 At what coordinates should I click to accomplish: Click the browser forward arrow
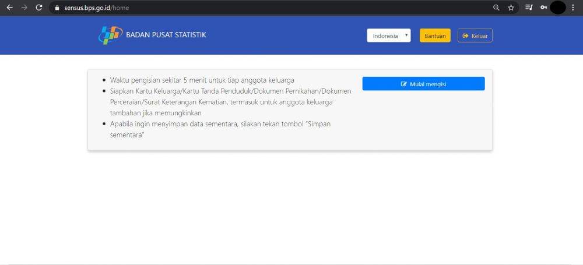(x=24, y=8)
